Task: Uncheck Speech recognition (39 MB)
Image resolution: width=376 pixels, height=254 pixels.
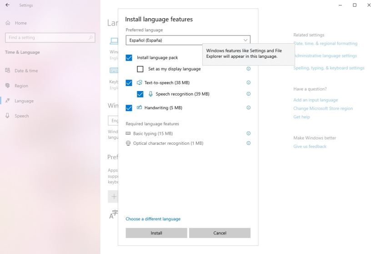Action: click(x=140, y=94)
